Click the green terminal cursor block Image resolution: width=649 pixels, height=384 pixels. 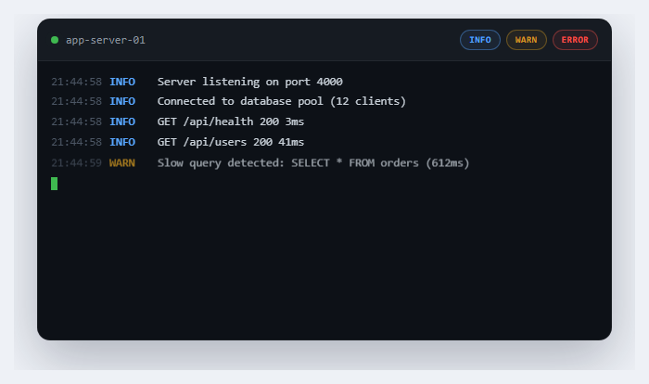click(54, 184)
